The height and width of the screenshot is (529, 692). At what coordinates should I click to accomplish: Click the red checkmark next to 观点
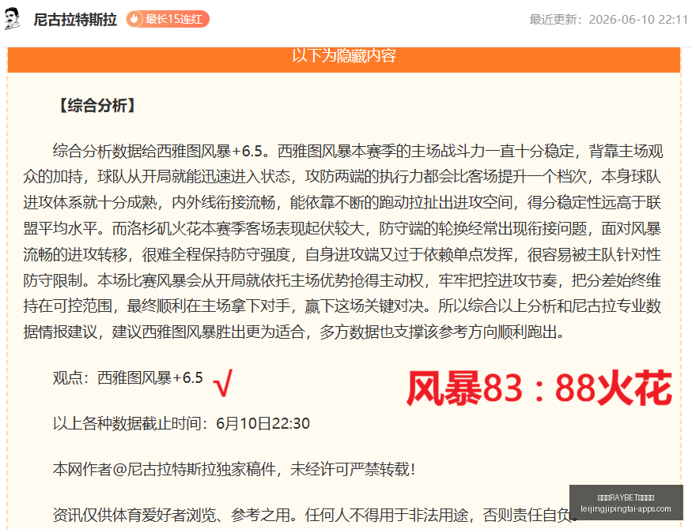[x=223, y=383]
